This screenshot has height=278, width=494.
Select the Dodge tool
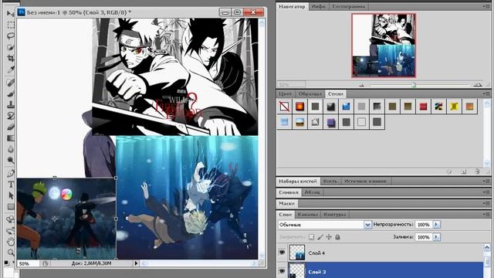[x=10, y=160]
